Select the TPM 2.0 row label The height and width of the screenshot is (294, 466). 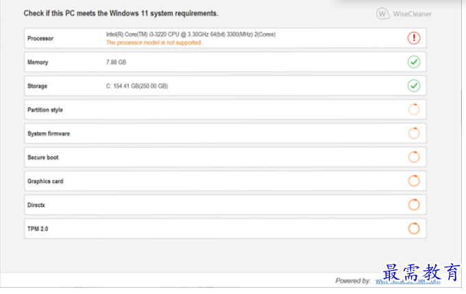[x=38, y=229]
